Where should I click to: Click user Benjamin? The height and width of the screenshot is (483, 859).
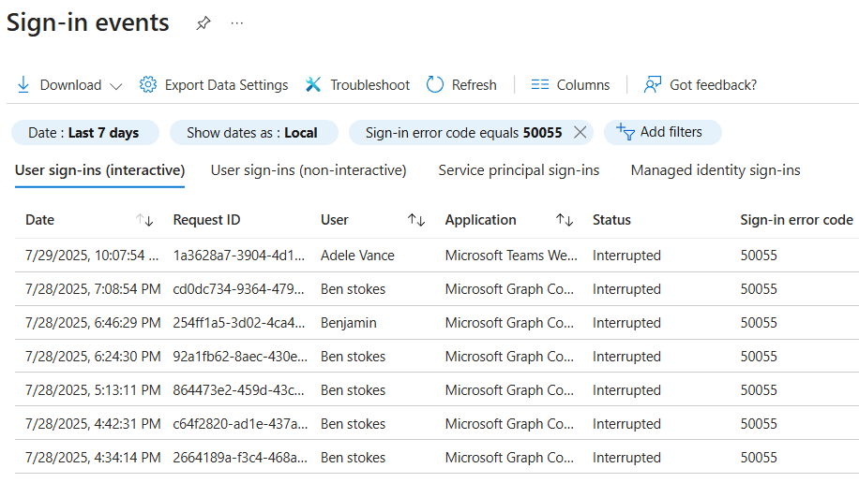(x=349, y=323)
